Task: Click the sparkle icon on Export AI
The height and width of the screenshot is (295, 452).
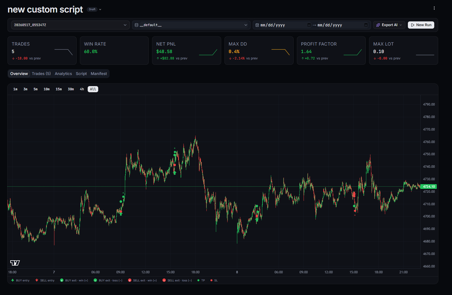Action: 378,25
